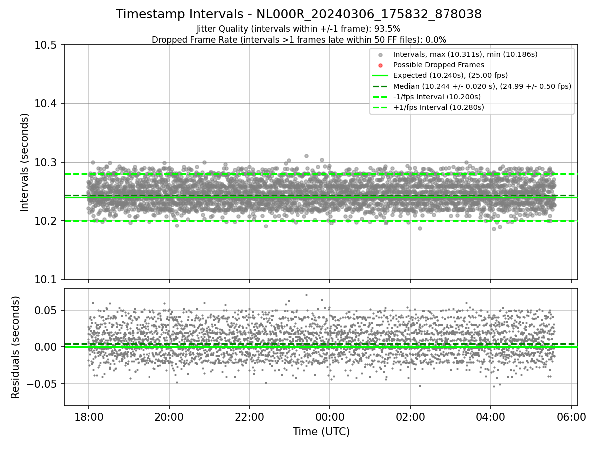The image size is (598, 449).
Task: Click legend entry Intervals, max (10.311s), min (10.186s)
Action: (x=465, y=54)
